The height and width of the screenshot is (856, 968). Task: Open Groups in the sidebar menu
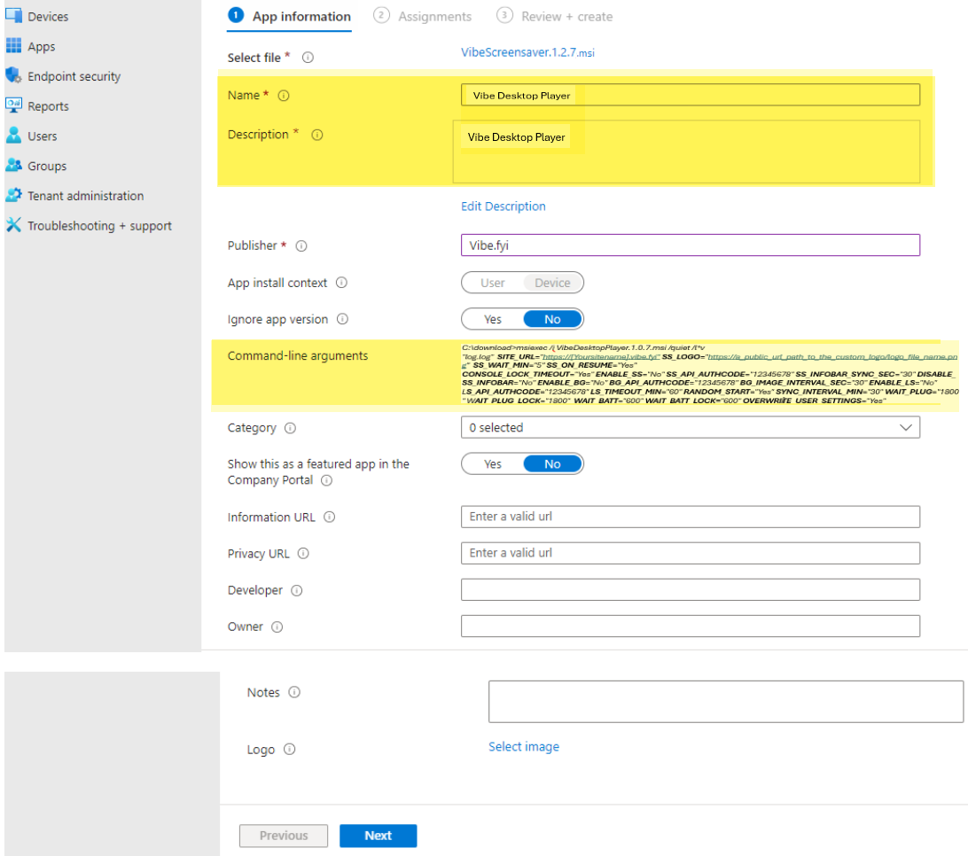coord(47,166)
